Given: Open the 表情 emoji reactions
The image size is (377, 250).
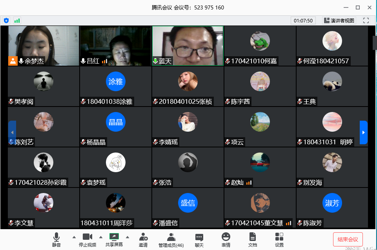Looking at the screenshot, I should [226, 240].
